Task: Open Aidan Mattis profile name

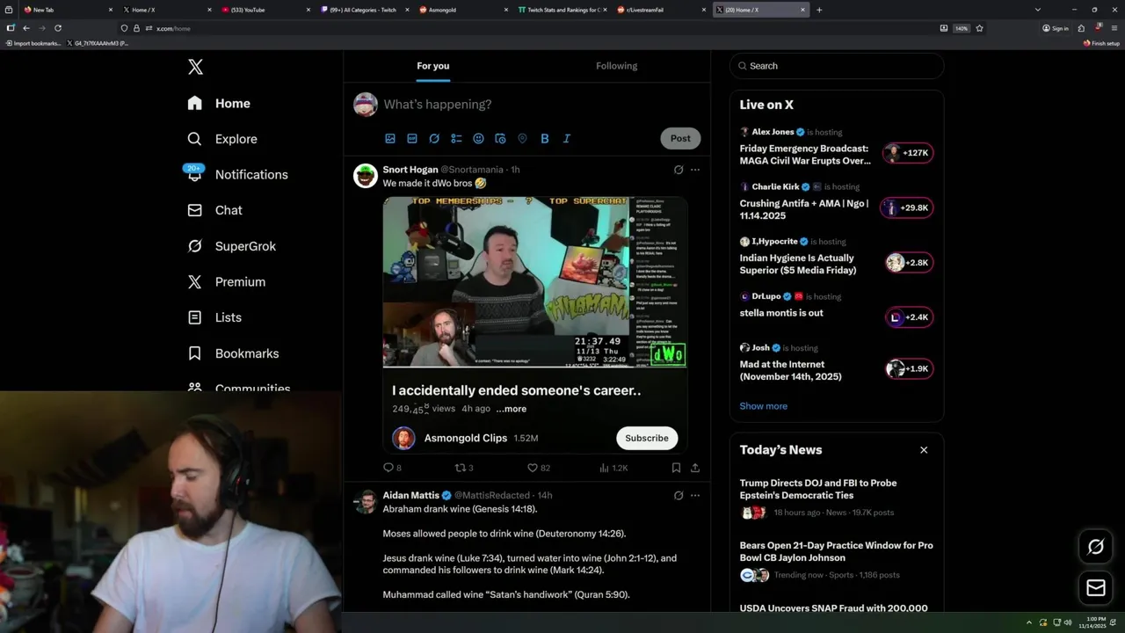Action: pyautogui.click(x=410, y=495)
